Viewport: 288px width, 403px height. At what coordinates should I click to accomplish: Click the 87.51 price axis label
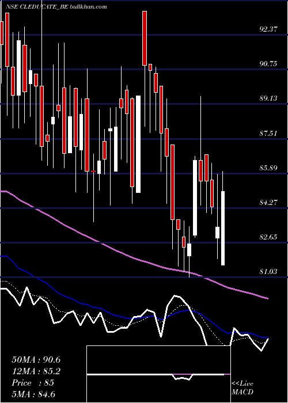pyautogui.click(x=268, y=133)
